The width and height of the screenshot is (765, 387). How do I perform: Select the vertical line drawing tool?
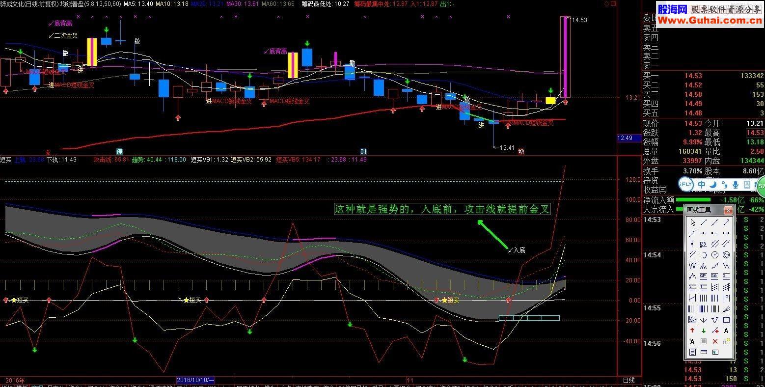point(692,244)
